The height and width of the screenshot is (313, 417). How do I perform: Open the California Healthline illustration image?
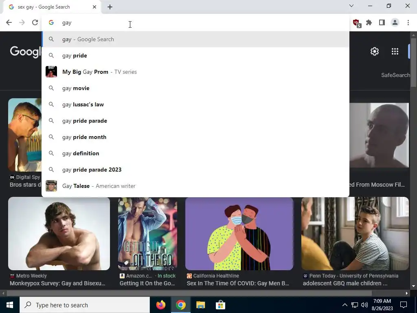point(239,234)
